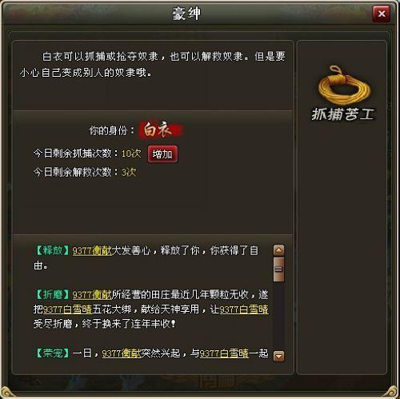The height and width of the screenshot is (399, 400).
Task: Click the 抓捕苦工 label under the rope
Action: pos(343,114)
